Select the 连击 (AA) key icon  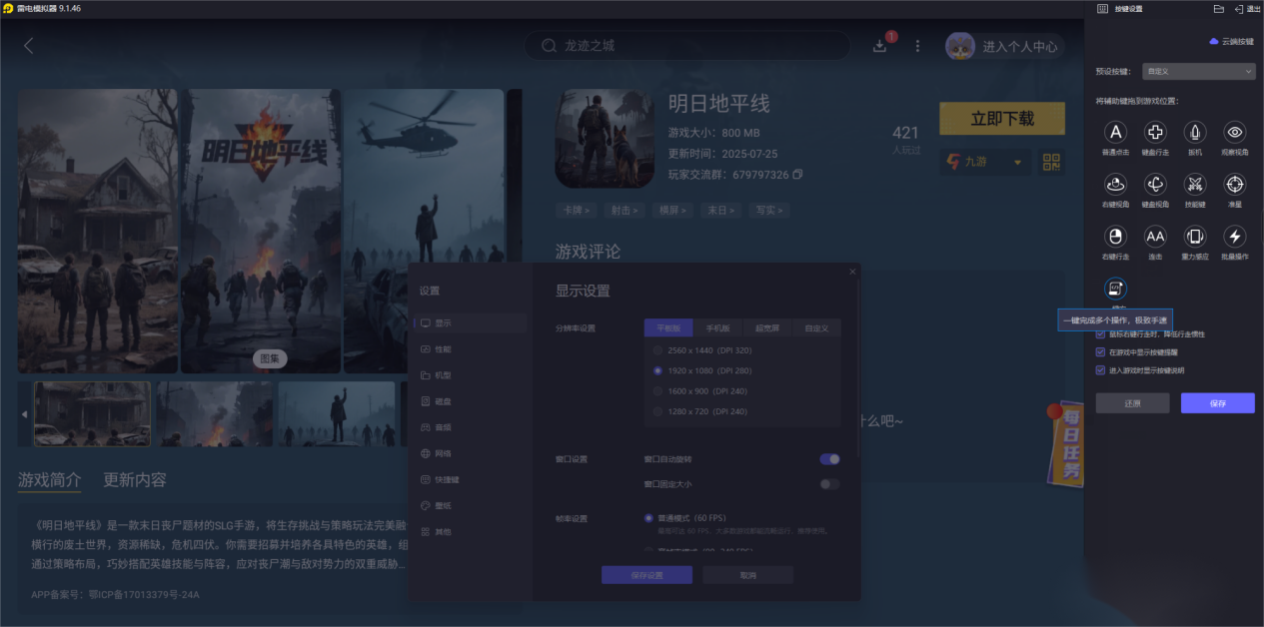click(x=1155, y=237)
